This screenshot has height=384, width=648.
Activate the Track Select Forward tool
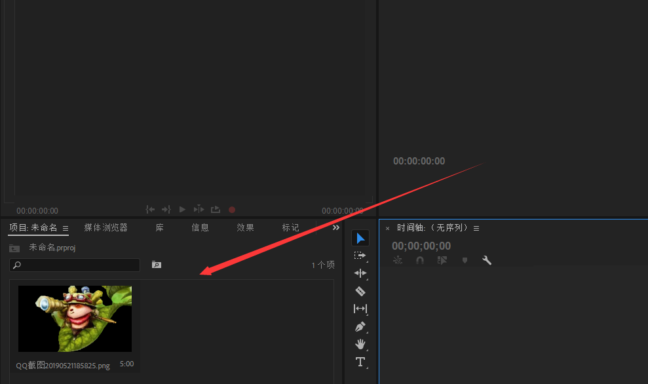[x=360, y=256]
